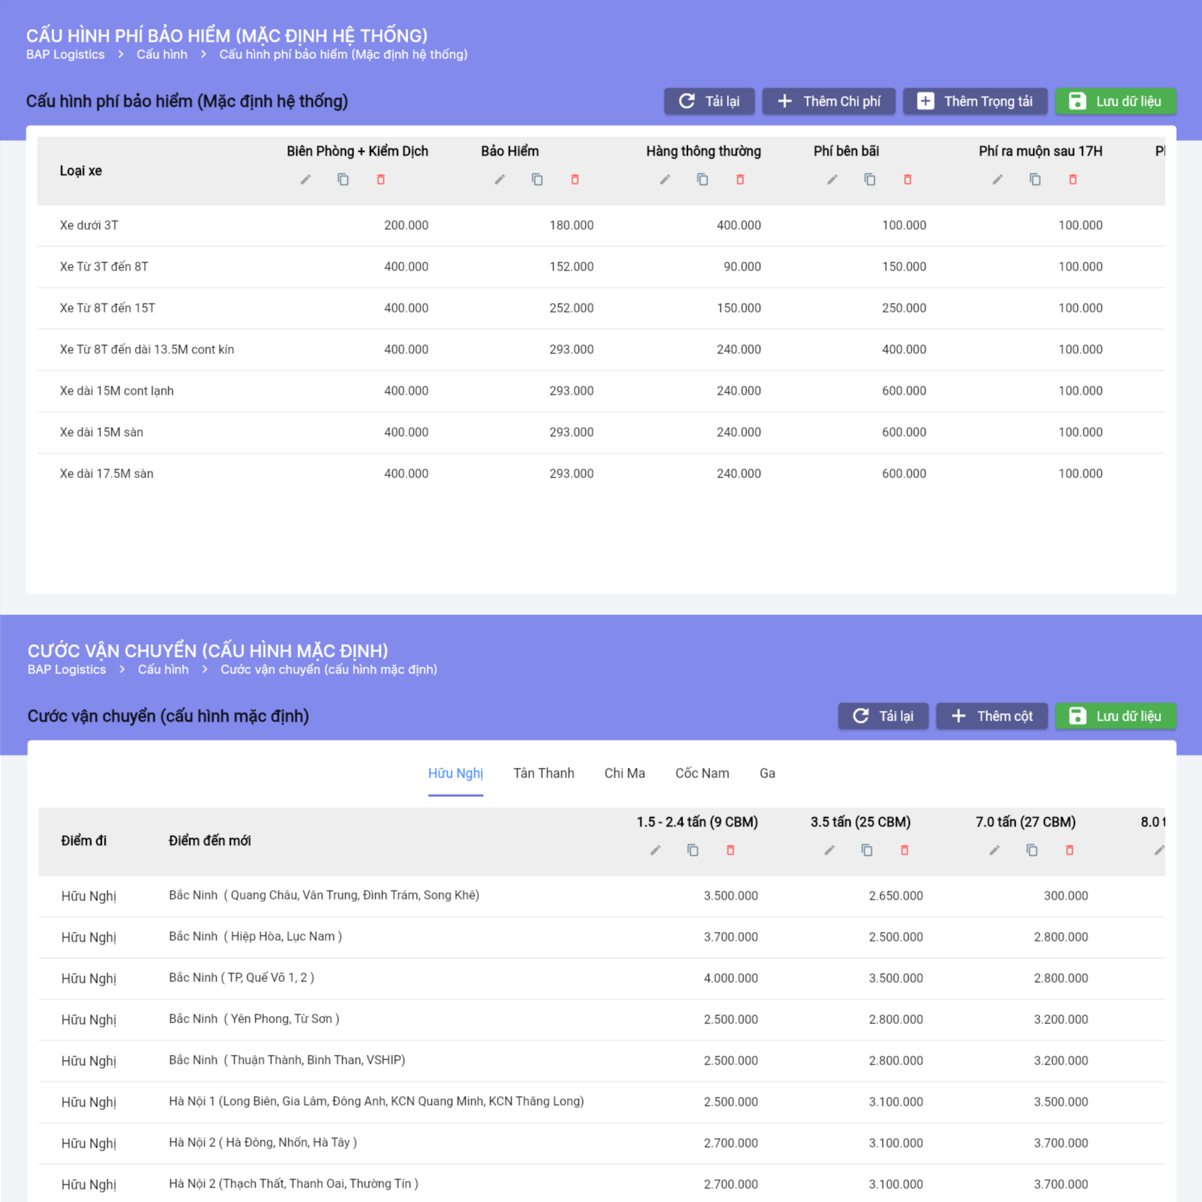The height and width of the screenshot is (1202, 1202).
Task: Click the 180.000 Bảo Hiểm cell
Action: pyautogui.click(x=571, y=225)
